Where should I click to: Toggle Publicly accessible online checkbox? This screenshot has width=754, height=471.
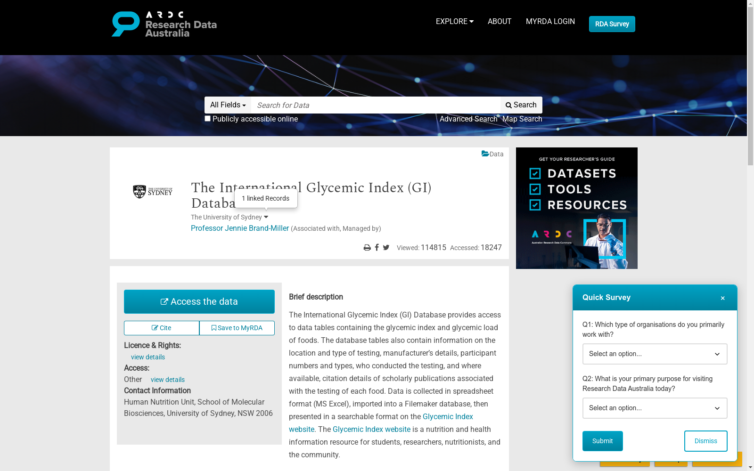[207, 119]
